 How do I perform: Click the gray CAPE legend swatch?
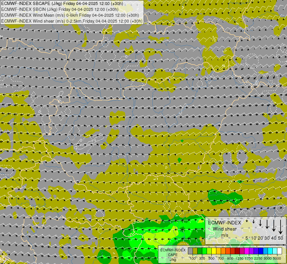[190, 251]
